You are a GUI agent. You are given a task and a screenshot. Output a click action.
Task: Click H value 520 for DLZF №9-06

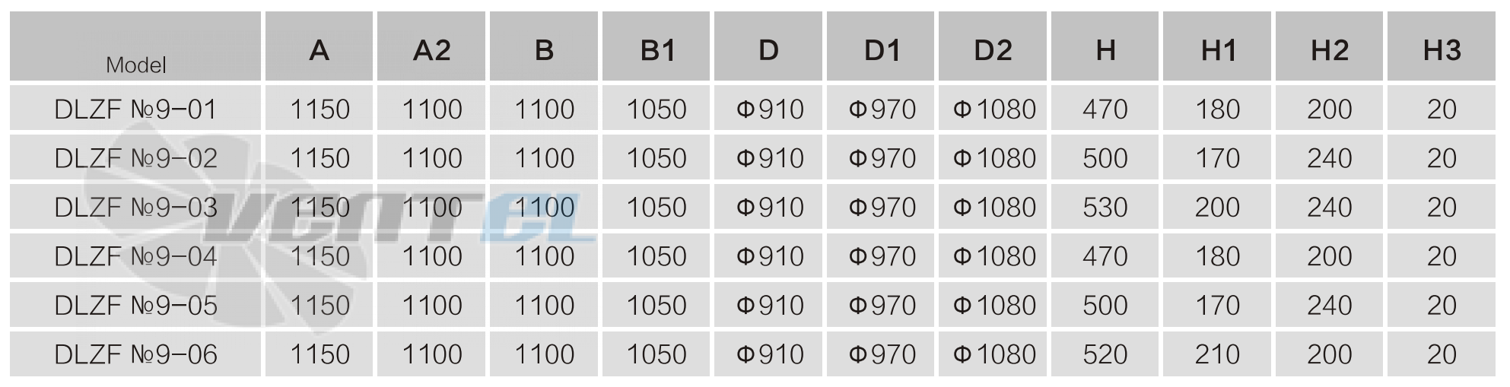[x=1105, y=354]
